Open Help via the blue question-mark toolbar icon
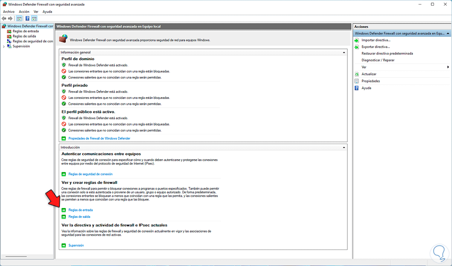Image resolution: width=452 pixels, height=266 pixels. point(27,18)
